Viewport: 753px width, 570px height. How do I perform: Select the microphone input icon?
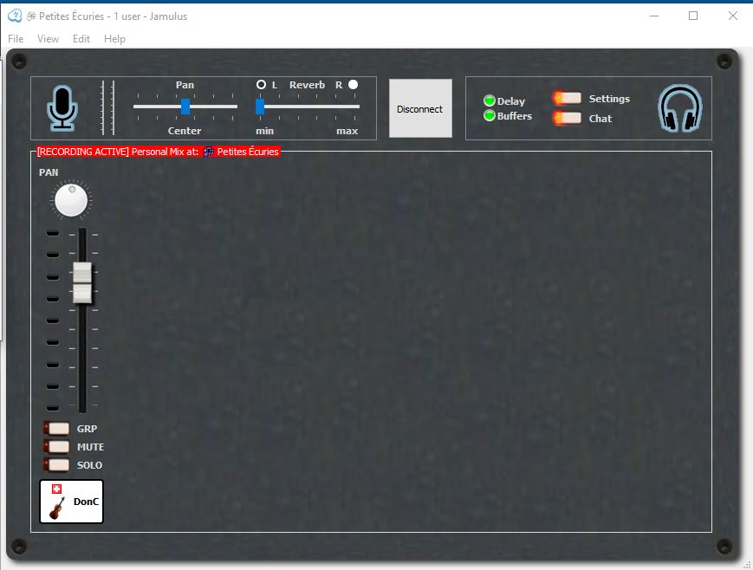[64, 106]
